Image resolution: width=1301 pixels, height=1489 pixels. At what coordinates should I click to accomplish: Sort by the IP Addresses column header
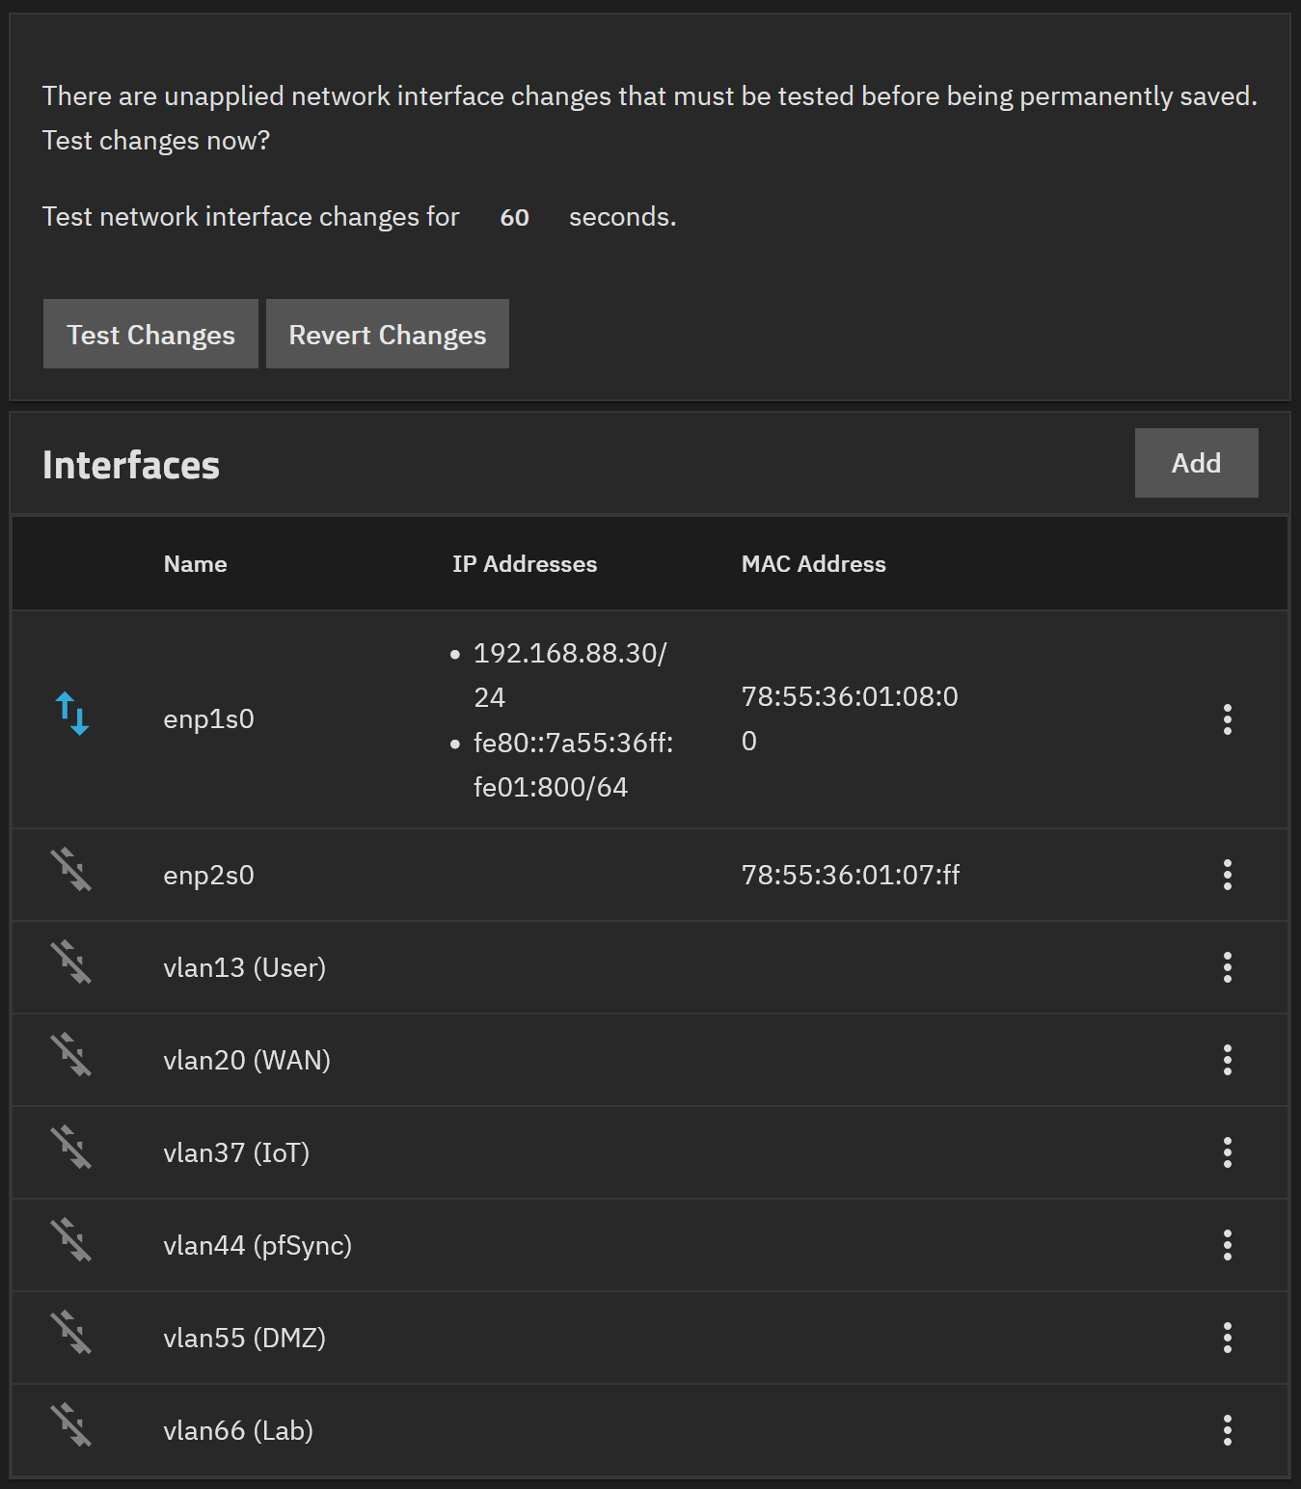pos(524,564)
